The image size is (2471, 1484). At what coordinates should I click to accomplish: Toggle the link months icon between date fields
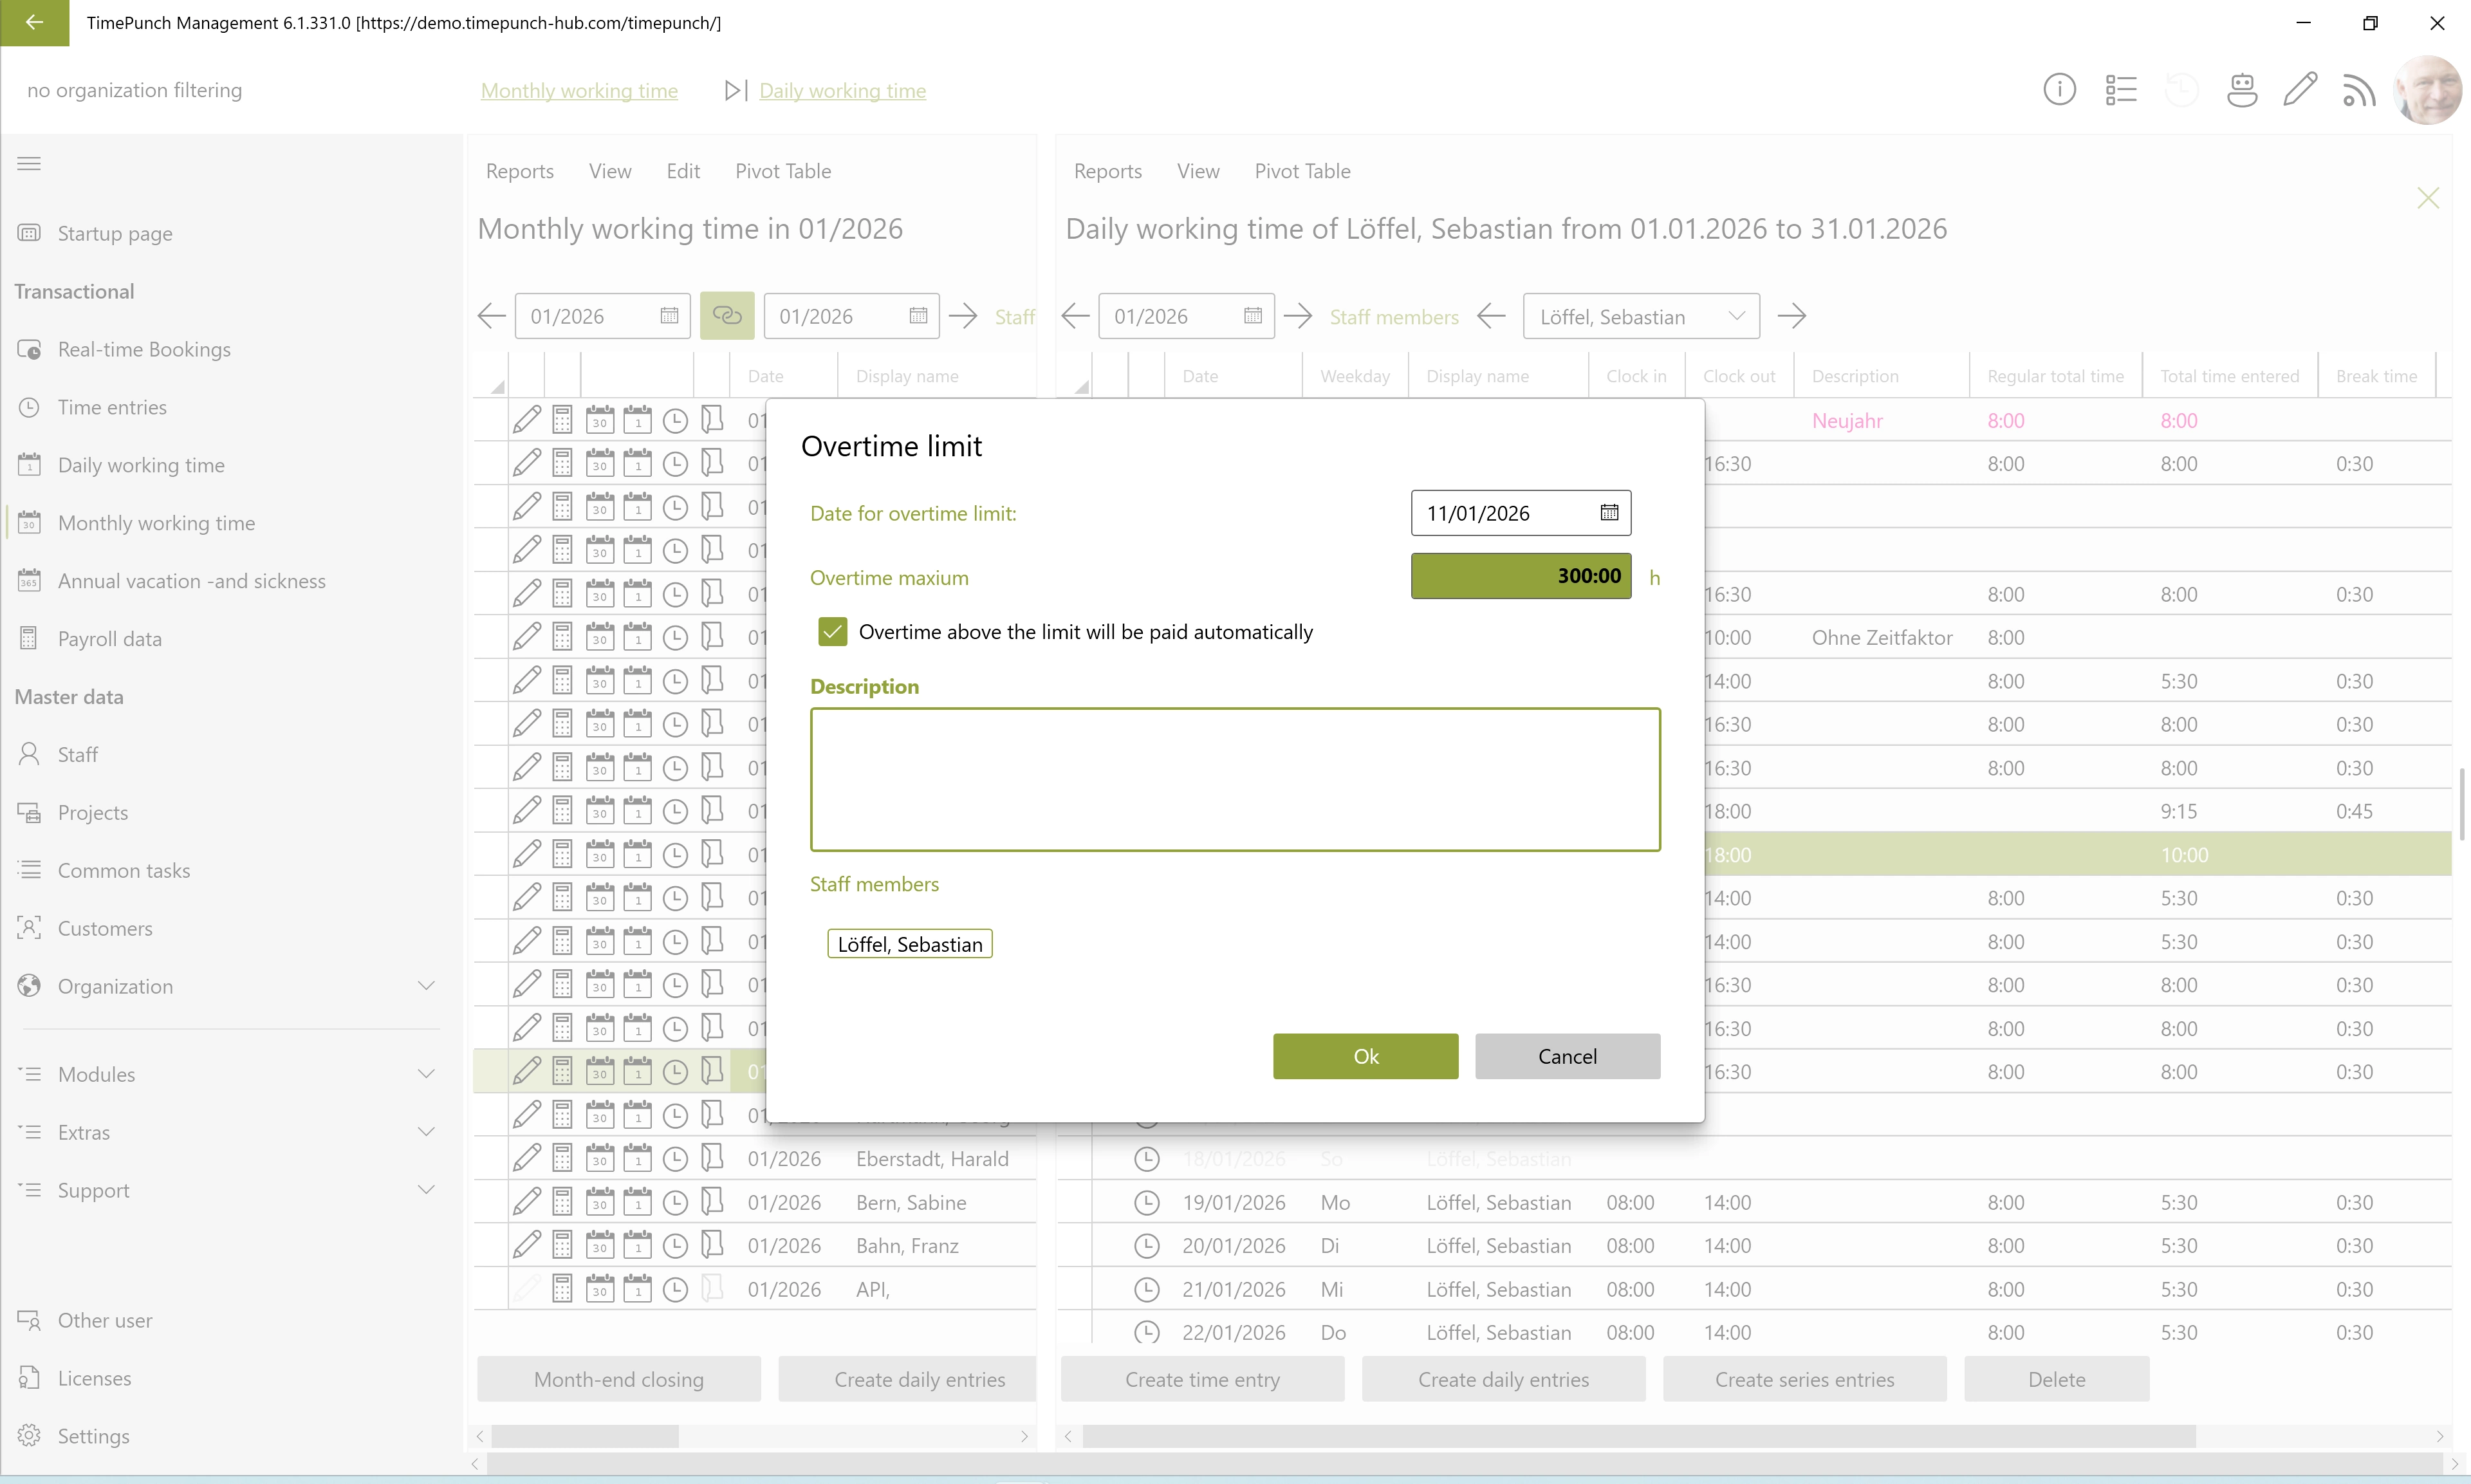(726, 316)
